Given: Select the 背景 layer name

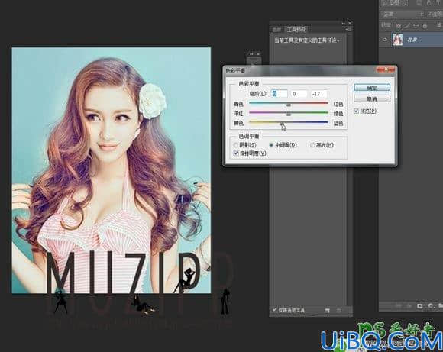Looking at the screenshot, I should pyautogui.click(x=412, y=40).
